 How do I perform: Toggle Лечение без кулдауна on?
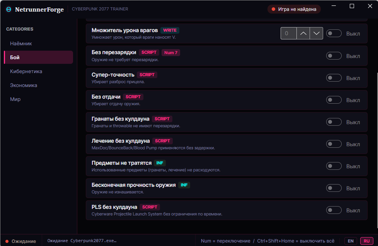(x=334, y=144)
